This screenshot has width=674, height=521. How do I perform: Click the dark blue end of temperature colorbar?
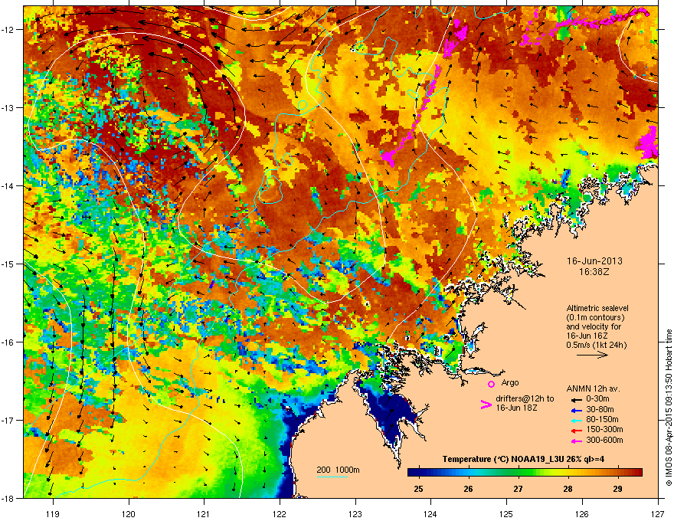[413, 473]
